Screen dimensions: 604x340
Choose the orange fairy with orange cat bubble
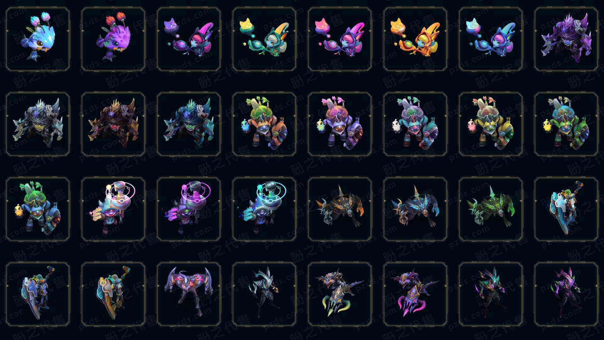point(415,39)
